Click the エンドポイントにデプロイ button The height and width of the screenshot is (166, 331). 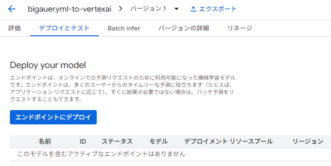(53, 117)
